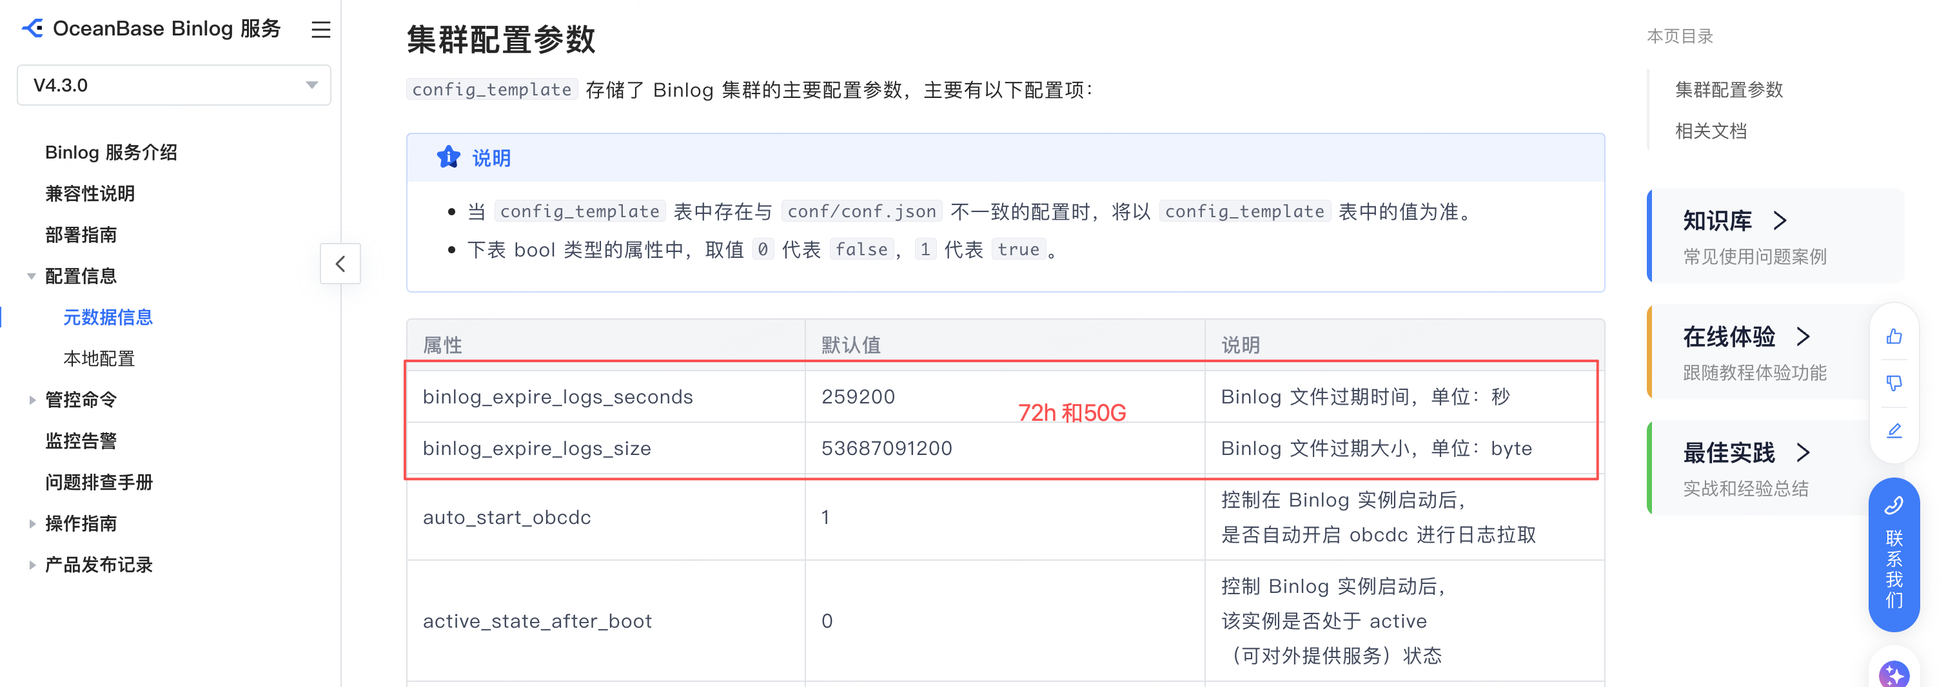Click the thumbs-up feedback icon
Viewport: 1946px width, 687px height.
pos(1894,336)
